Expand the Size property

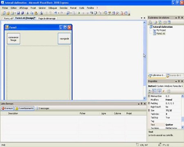149,110
